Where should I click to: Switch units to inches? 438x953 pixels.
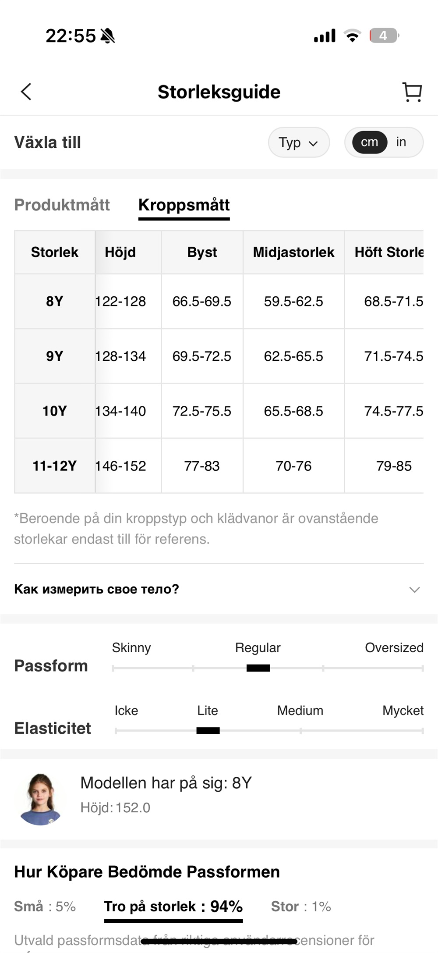point(401,142)
